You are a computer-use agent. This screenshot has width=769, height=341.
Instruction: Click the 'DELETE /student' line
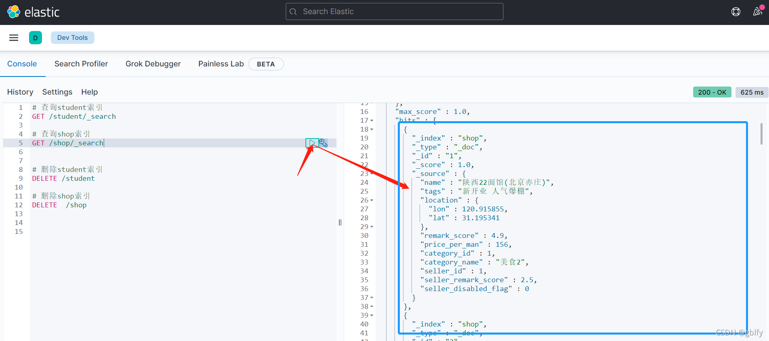(63, 178)
